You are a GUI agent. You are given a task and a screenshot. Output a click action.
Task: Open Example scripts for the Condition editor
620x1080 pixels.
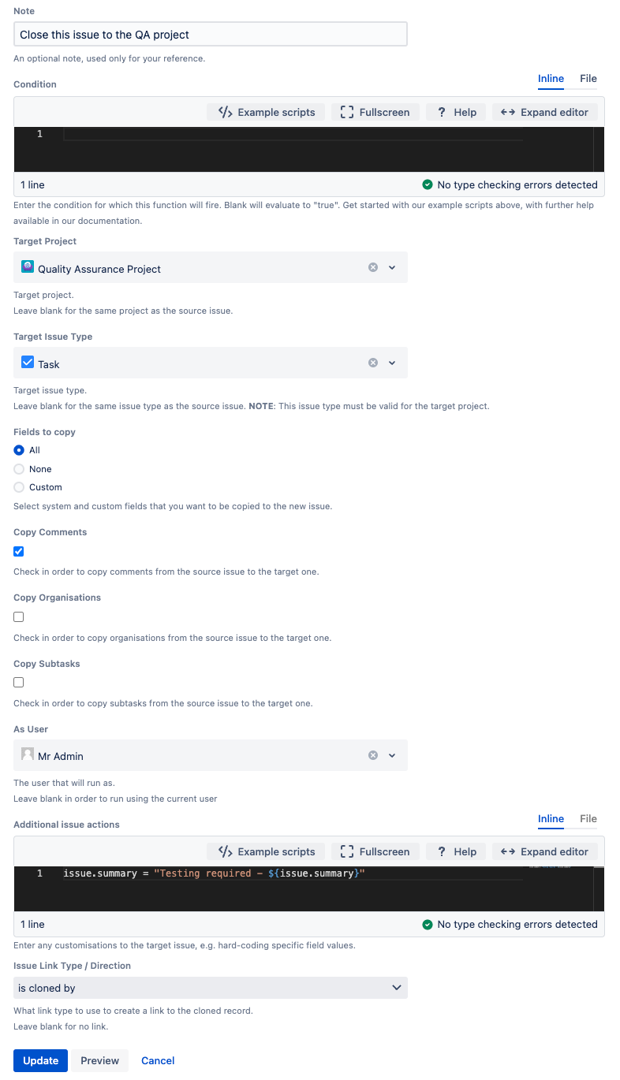pos(266,112)
